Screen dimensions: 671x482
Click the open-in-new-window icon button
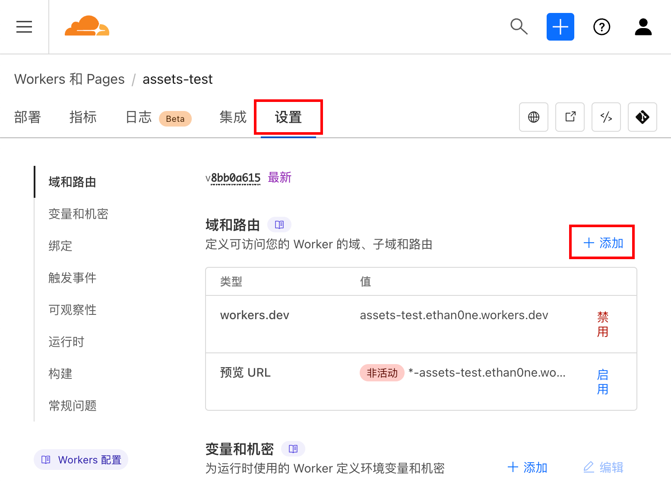570,117
